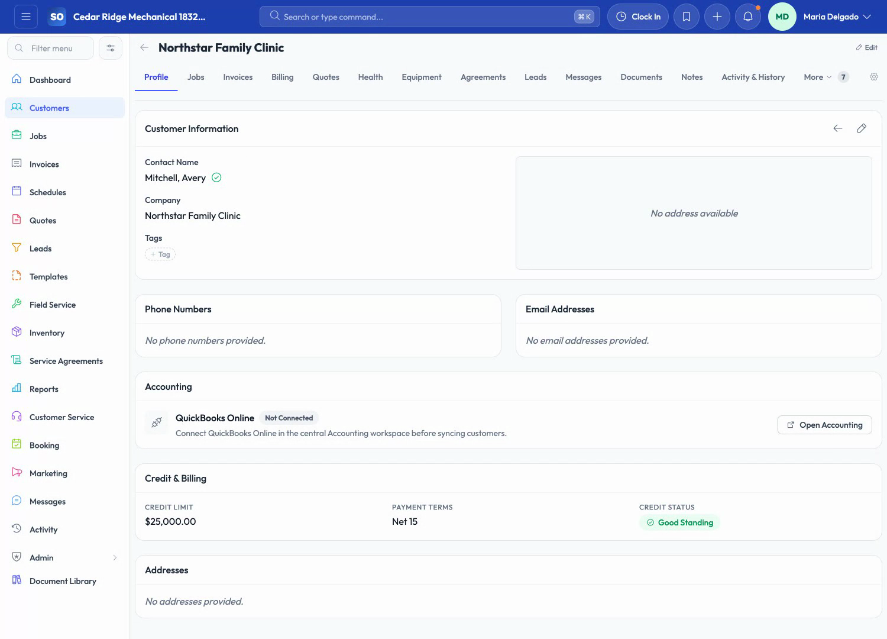Click the Activity history icon in sidebar
The height and width of the screenshot is (639, 887).
(x=17, y=529)
